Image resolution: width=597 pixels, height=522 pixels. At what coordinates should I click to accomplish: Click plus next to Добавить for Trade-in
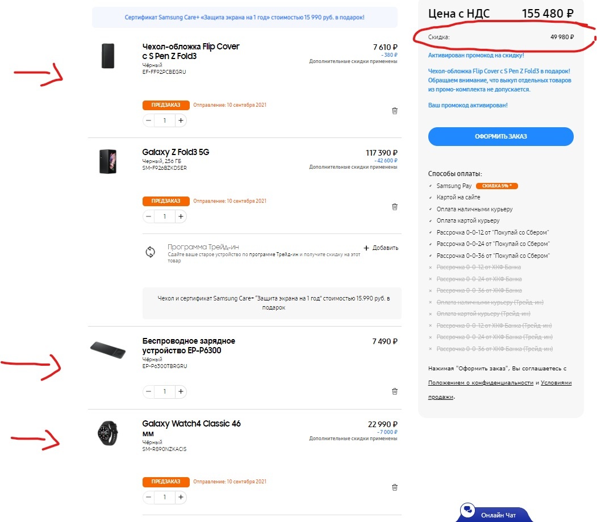pyautogui.click(x=367, y=248)
